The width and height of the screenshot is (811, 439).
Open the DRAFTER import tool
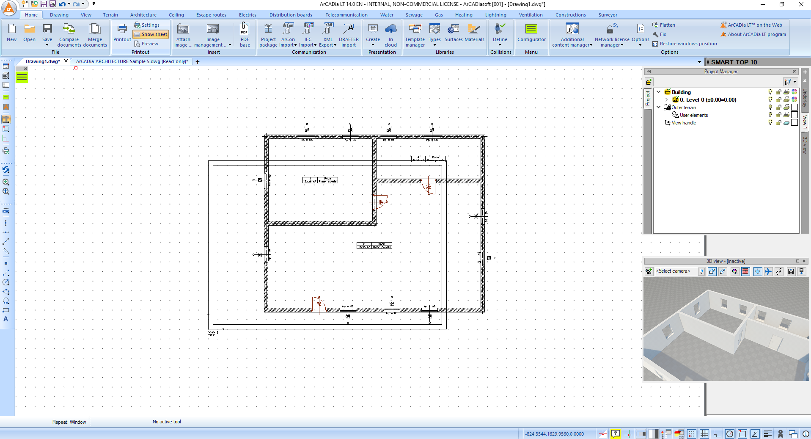pyautogui.click(x=348, y=34)
